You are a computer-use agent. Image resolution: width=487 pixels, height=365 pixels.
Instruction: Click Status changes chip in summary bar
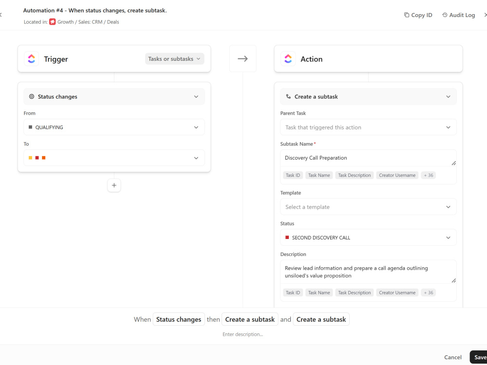click(x=179, y=319)
